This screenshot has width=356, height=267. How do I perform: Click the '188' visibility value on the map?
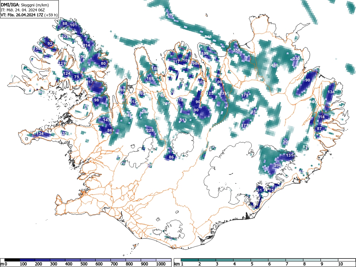pyautogui.click(x=155, y=68)
